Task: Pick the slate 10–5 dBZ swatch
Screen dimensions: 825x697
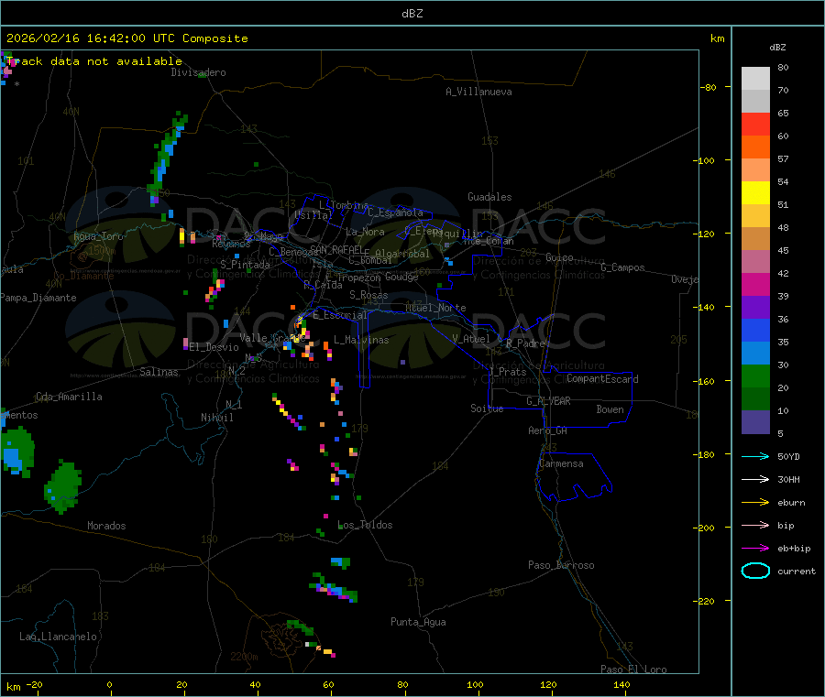Action: (755, 422)
